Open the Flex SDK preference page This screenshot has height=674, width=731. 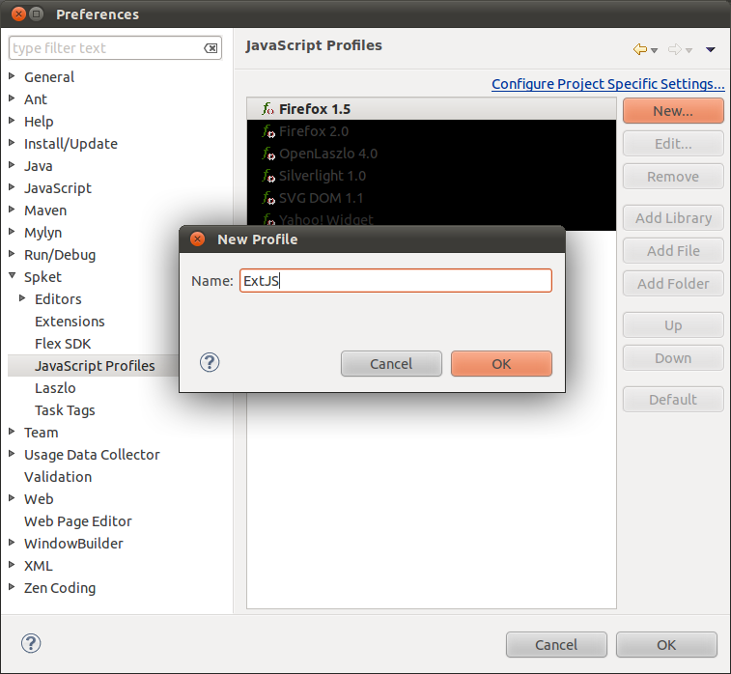(x=63, y=344)
